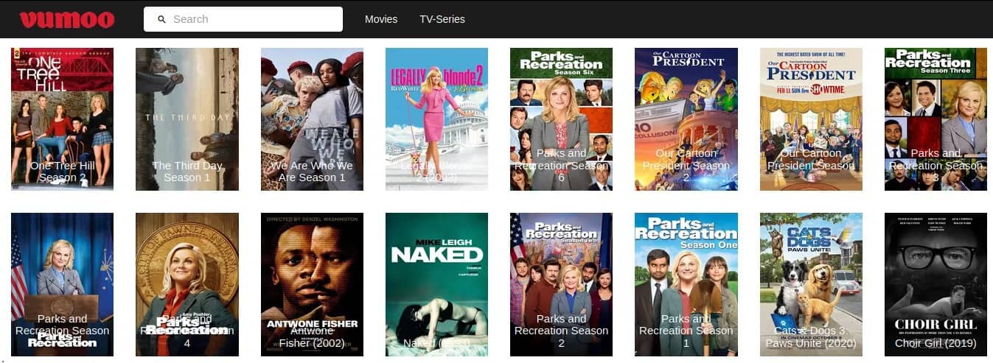Select the Mike Leigh Naked poster
The height and width of the screenshot is (363, 993).
tap(436, 284)
